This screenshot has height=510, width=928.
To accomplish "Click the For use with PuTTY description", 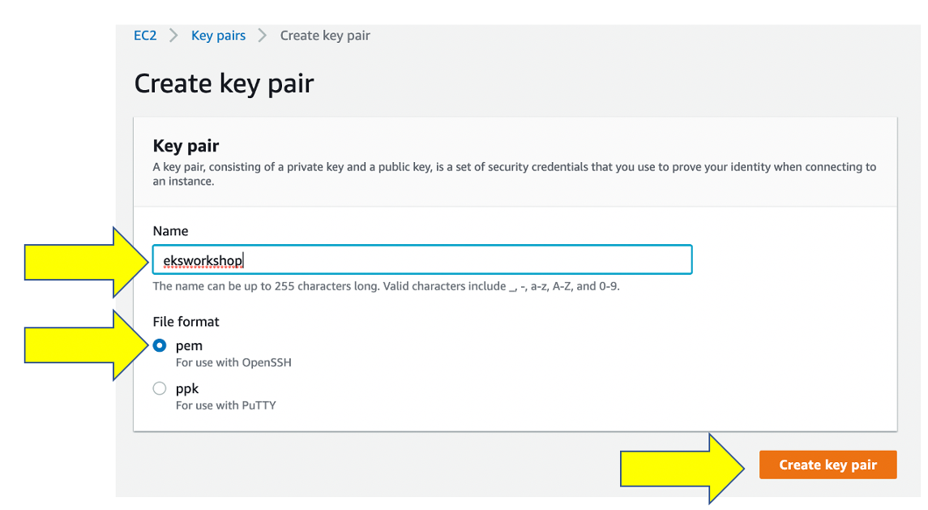I will [226, 405].
